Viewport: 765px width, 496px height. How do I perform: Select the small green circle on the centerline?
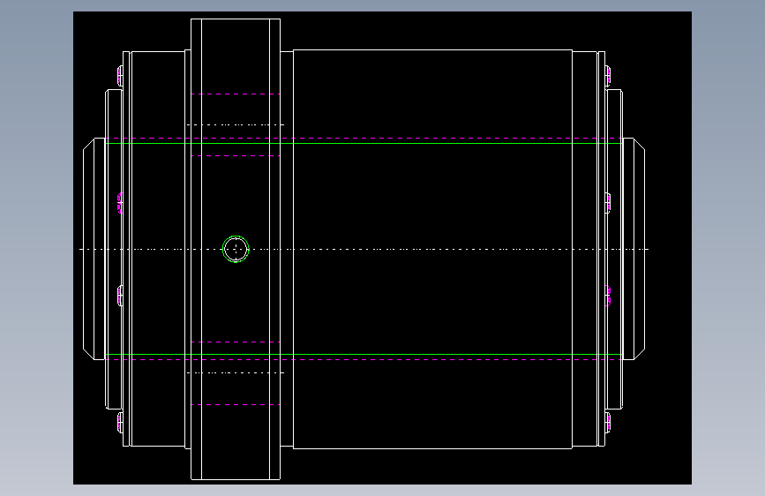point(236,249)
